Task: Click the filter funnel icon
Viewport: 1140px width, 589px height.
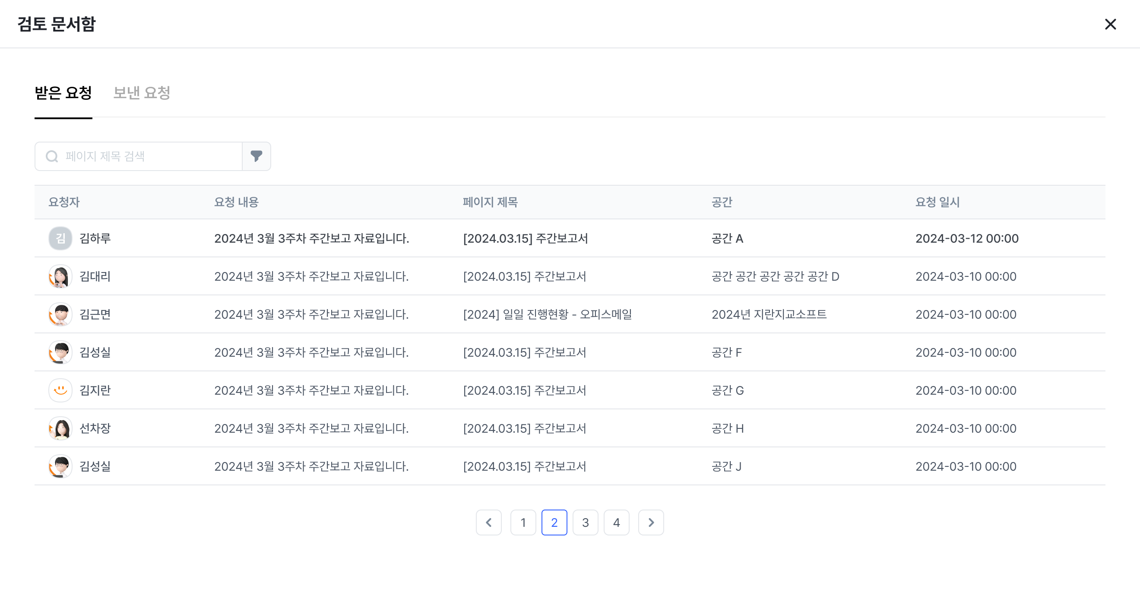Action: pyautogui.click(x=256, y=156)
